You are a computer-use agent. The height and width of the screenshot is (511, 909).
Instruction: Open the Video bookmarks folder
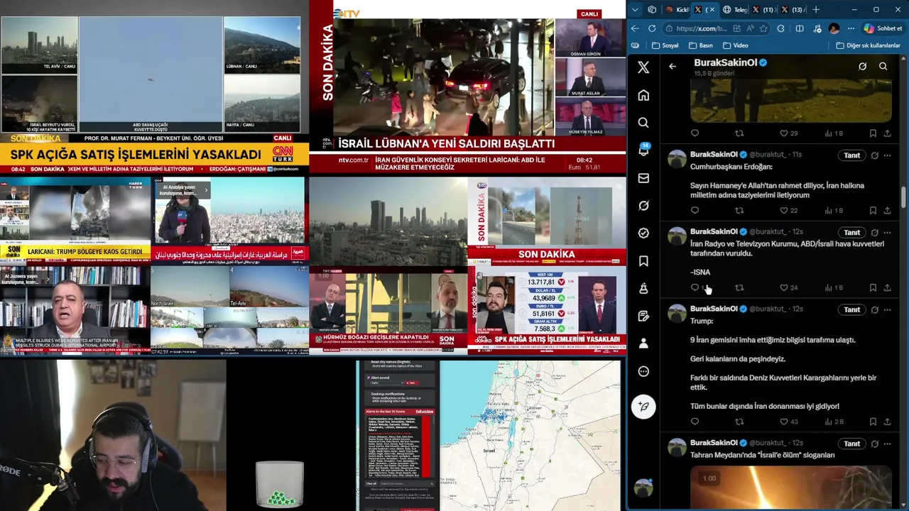[x=735, y=45]
